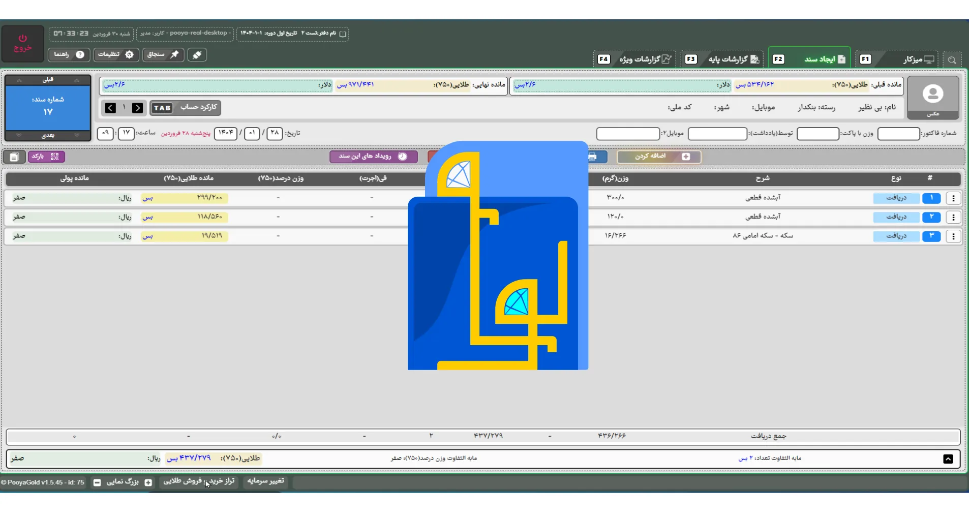Click the day field showing ۲۸
Image resolution: width=969 pixels, height=518 pixels.
point(275,133)
